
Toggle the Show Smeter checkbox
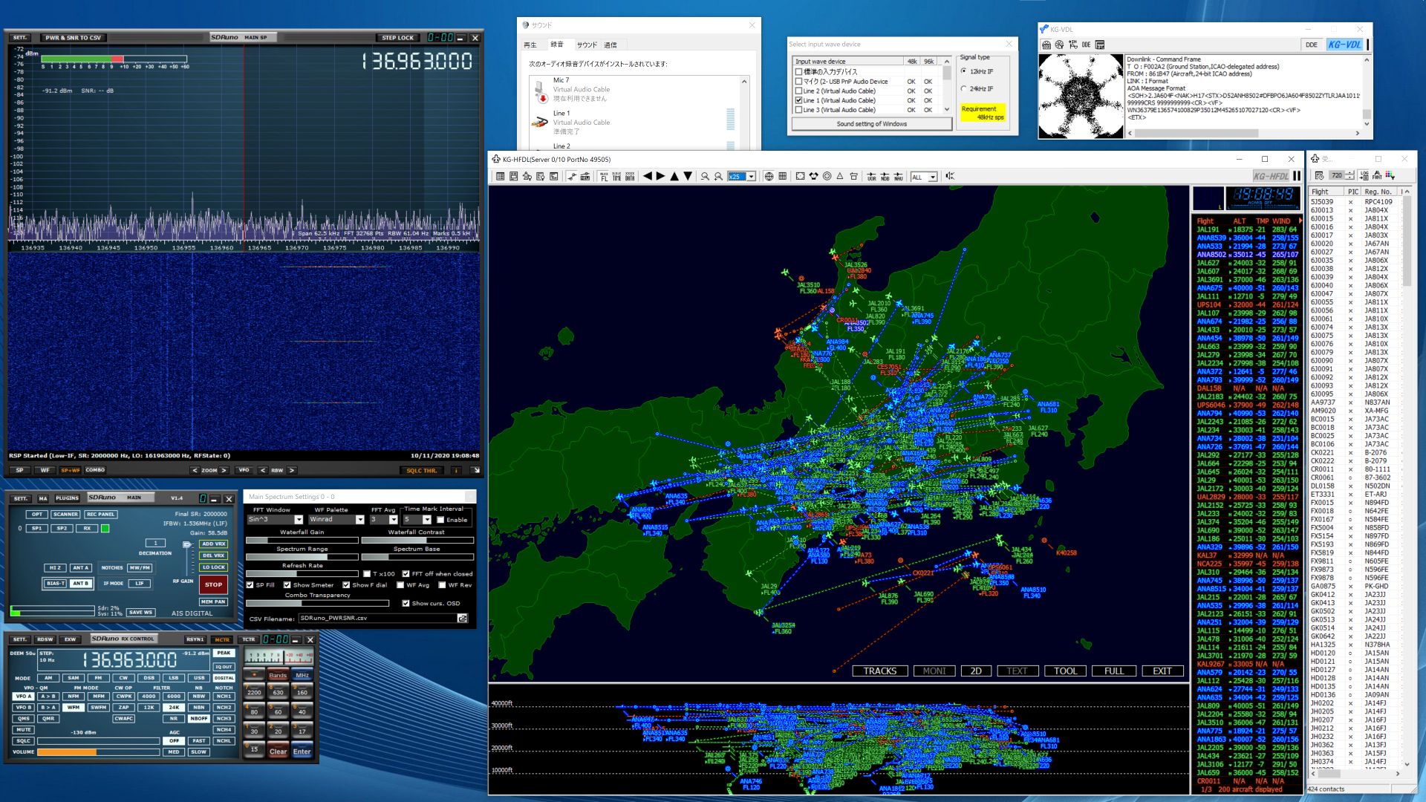click(287, 585)
